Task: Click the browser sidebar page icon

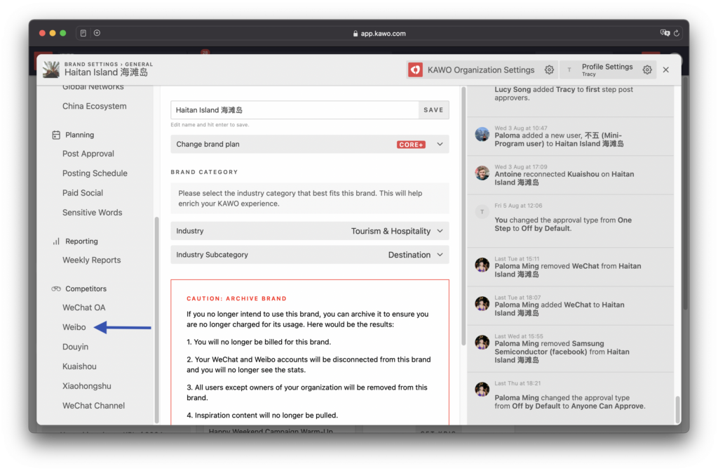Action: pos(83,33)
